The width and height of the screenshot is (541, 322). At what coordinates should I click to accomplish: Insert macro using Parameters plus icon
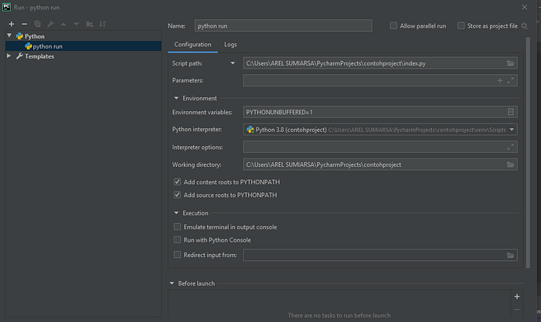click(x=499, y=80)
